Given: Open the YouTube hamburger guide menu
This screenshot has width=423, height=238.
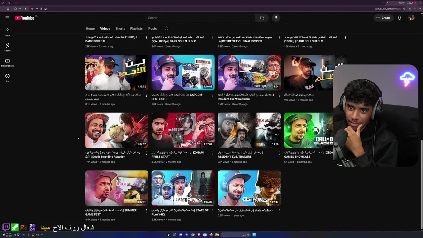Looking at the screenshot, I should 7,18.
